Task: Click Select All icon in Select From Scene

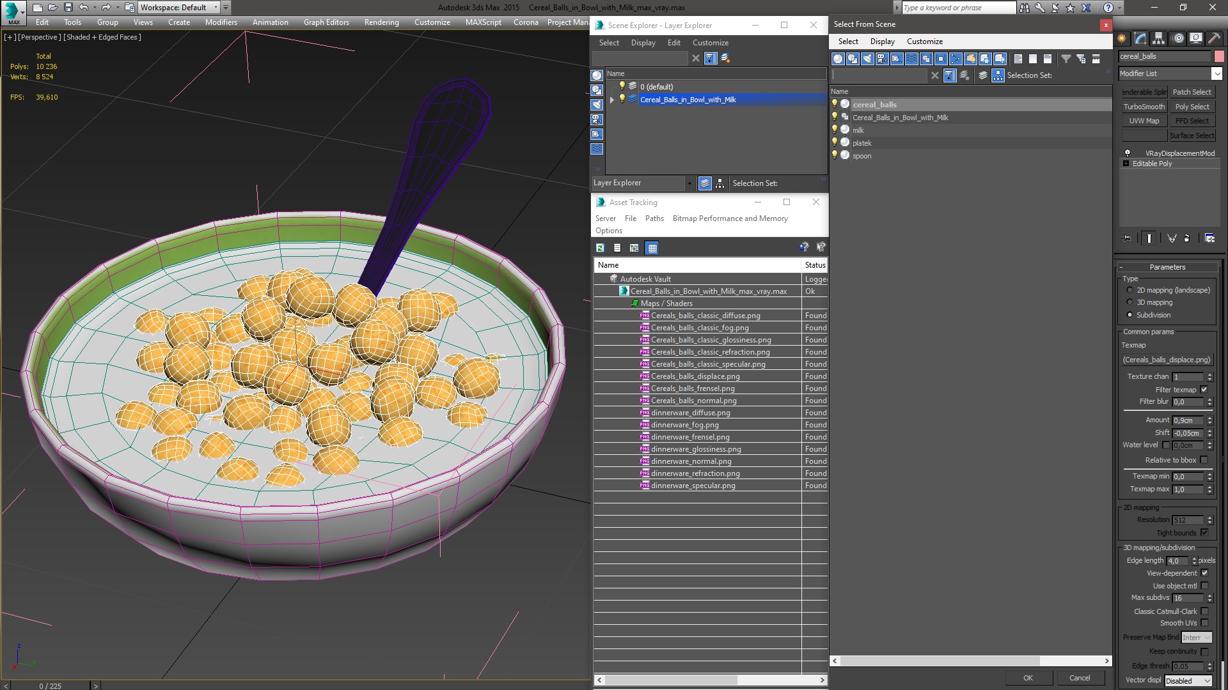Action: coord(1018,59)
